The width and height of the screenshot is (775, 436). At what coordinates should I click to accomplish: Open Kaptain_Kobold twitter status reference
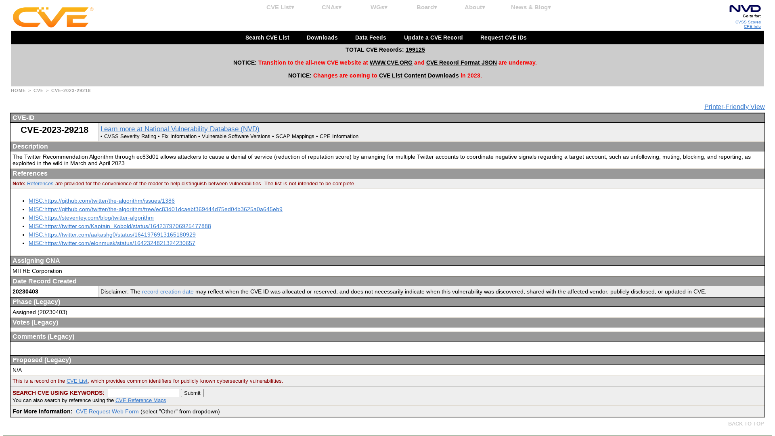point(119,226)
